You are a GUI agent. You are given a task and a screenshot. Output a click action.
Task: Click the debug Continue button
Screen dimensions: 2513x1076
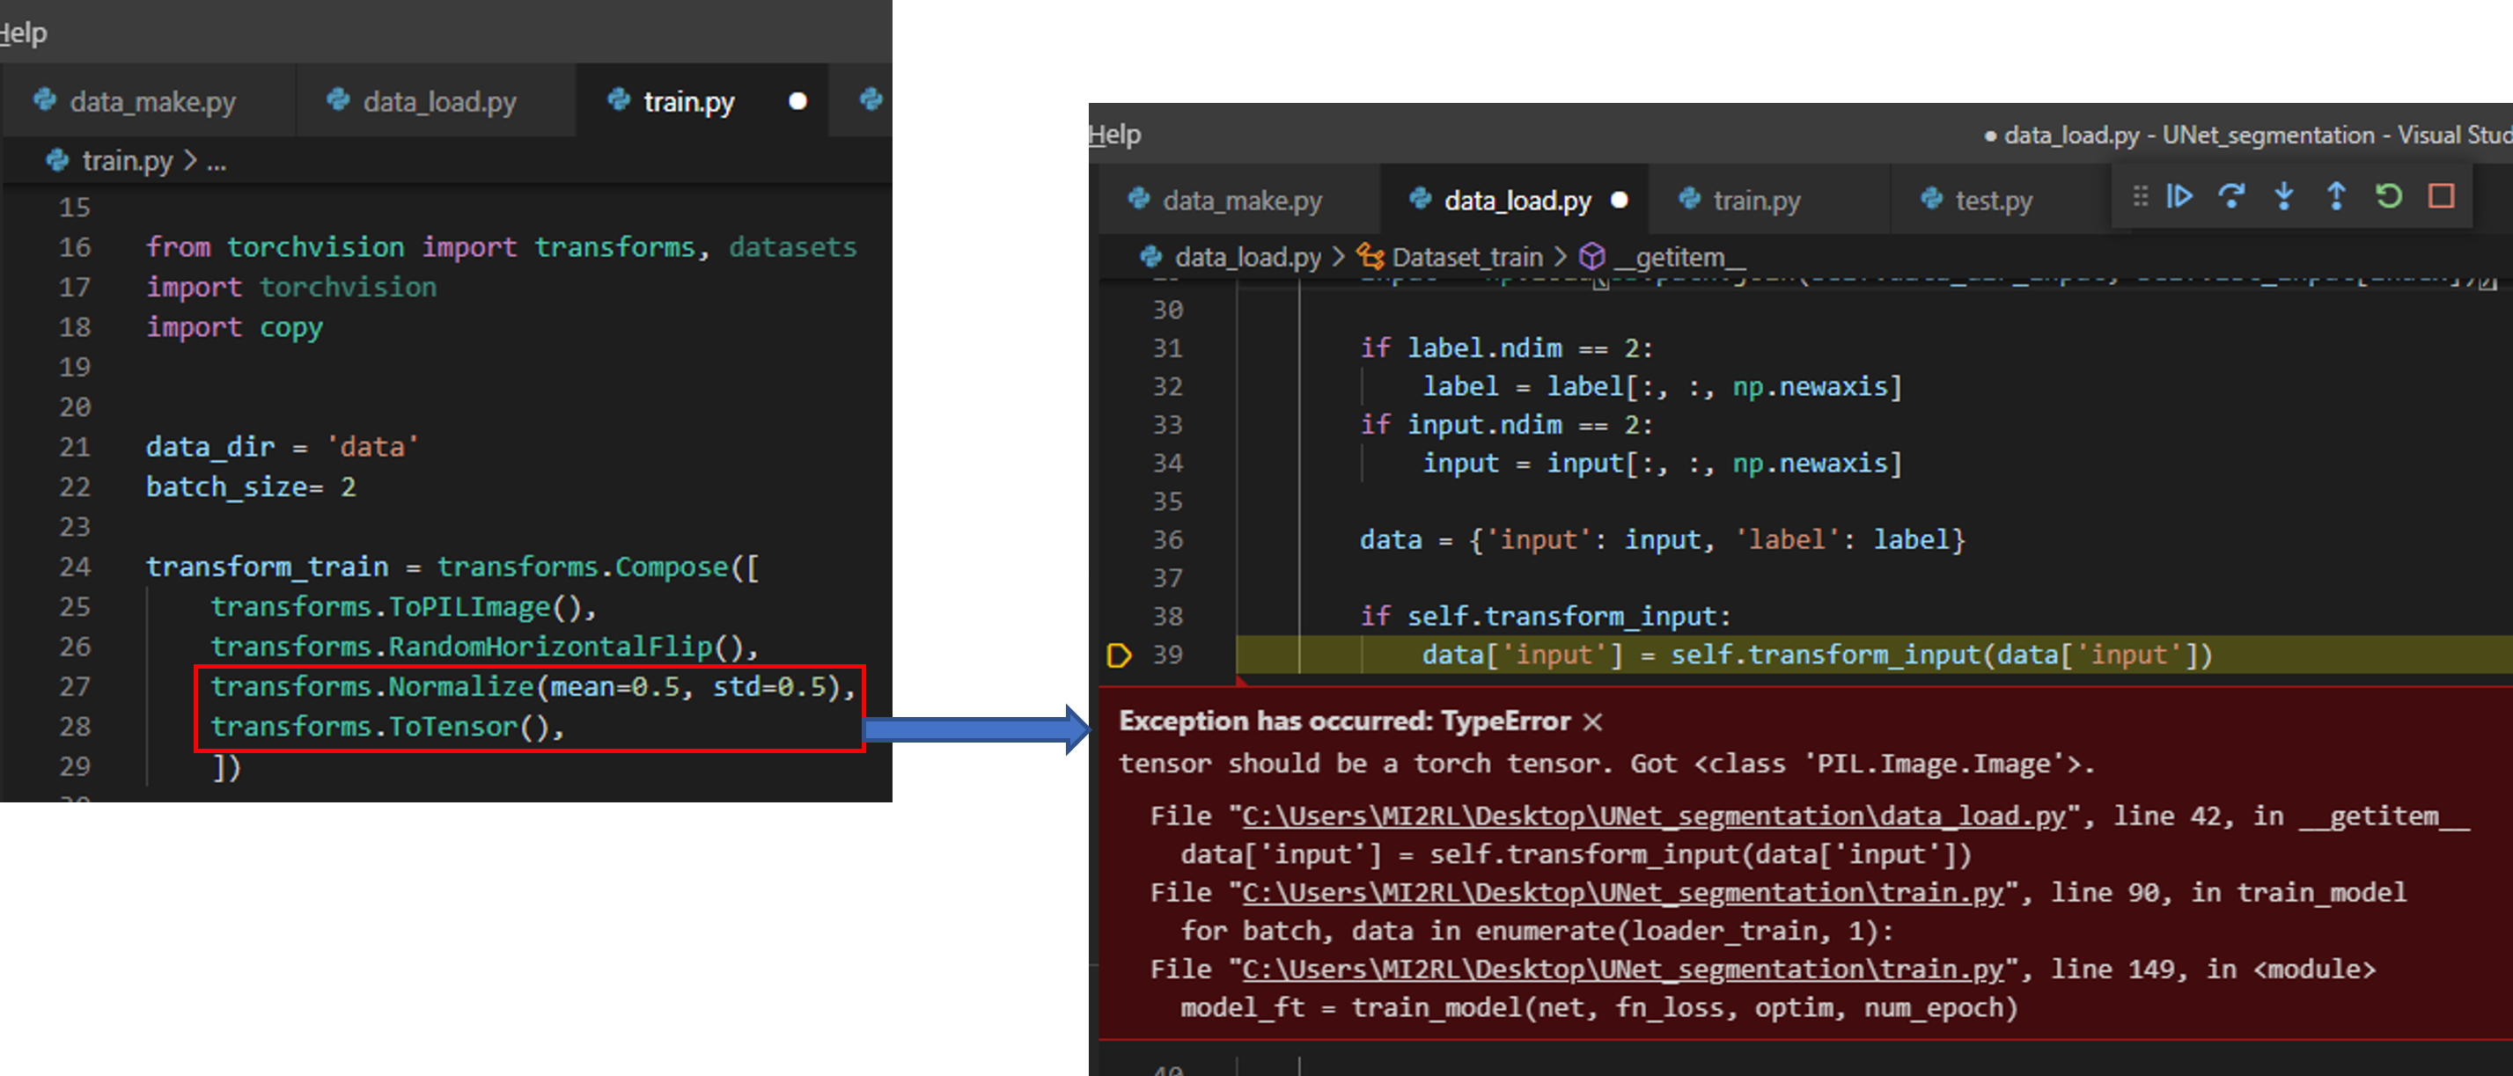[2179, 196]
